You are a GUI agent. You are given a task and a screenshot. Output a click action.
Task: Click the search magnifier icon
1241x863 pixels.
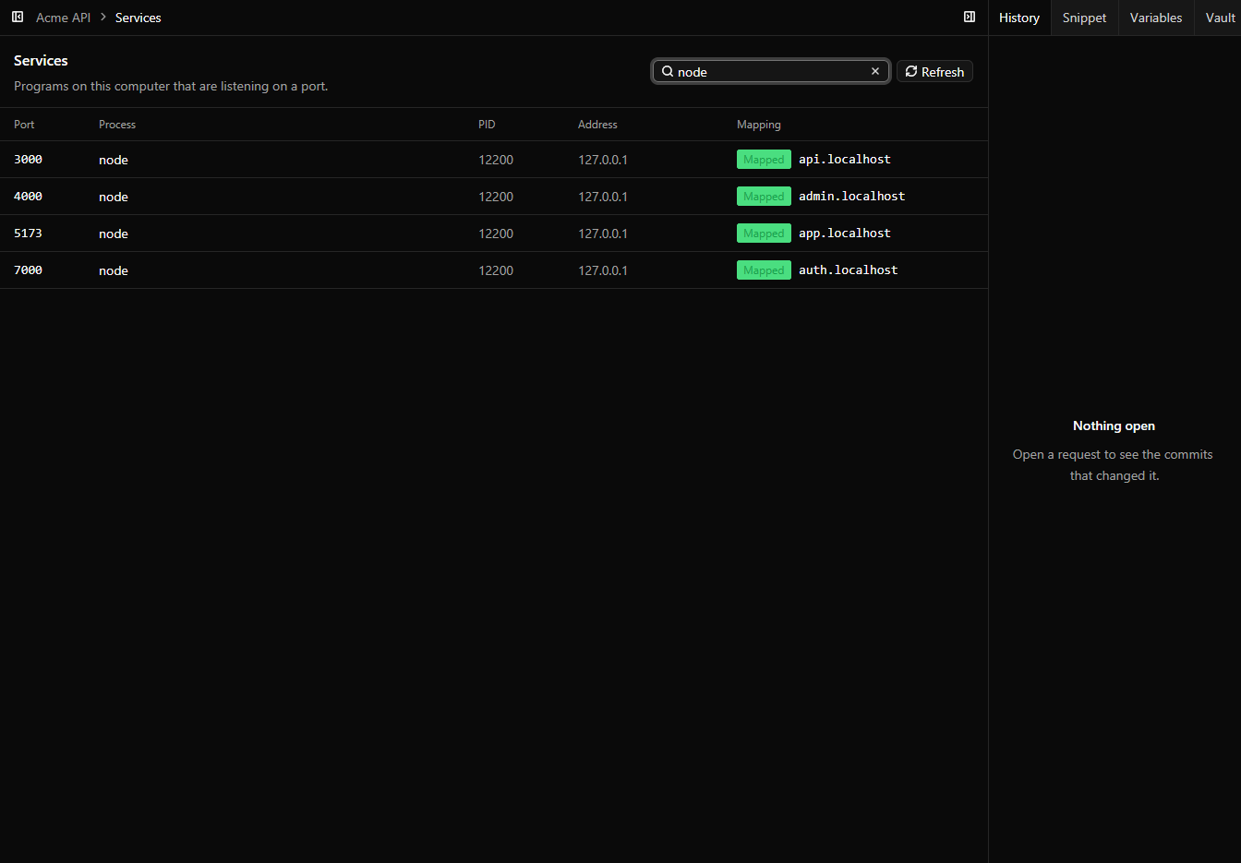click(x=668, y=71)
